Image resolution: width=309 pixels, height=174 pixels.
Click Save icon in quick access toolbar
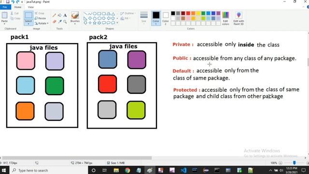tap(8, 2)
